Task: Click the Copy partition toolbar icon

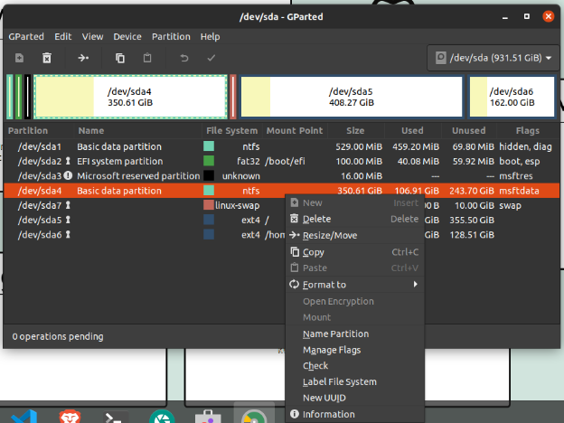Action: click(120, 58)
